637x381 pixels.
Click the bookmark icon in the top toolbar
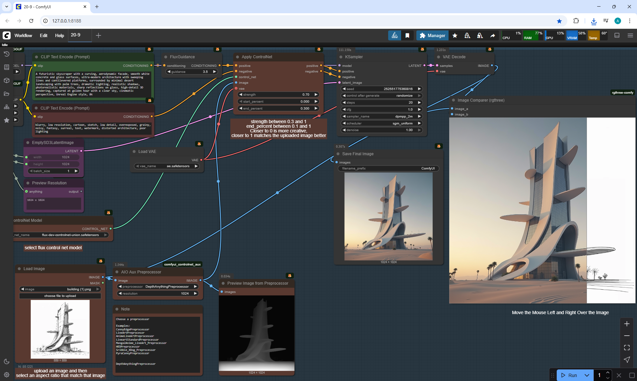coord(407,35)
